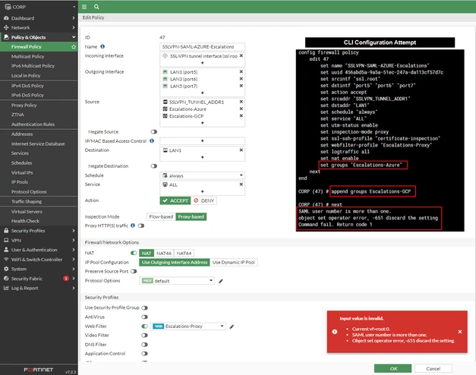Enable the AntiVirus toggle
476x375 pixels.
[x=144, y=317]
